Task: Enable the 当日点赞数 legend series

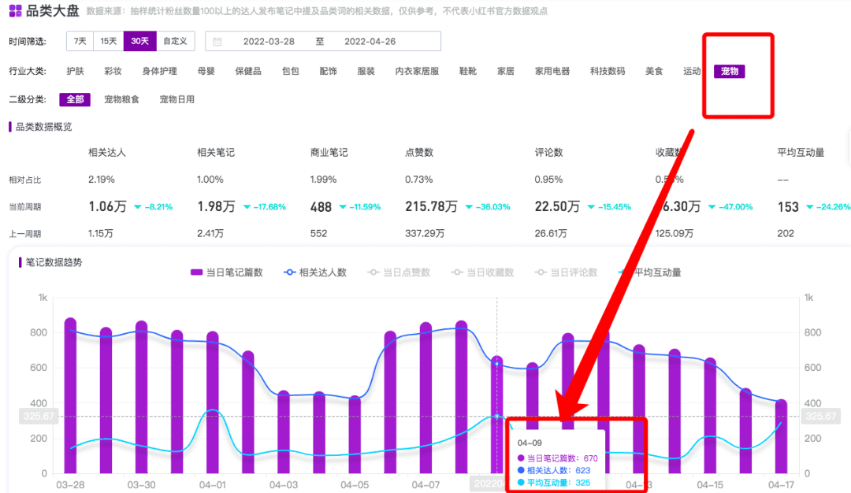Action: [399, 272]
